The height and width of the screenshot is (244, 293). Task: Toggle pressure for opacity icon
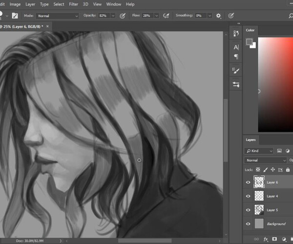(x=123, y=16)
